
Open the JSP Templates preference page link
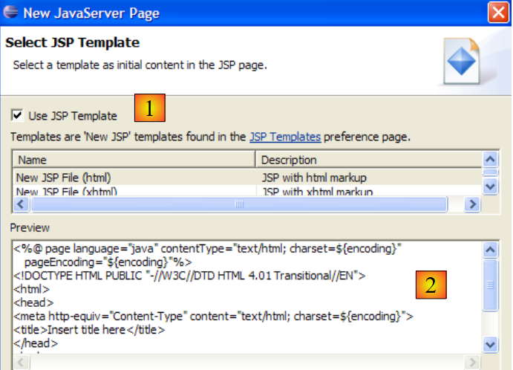coord(285,137)
